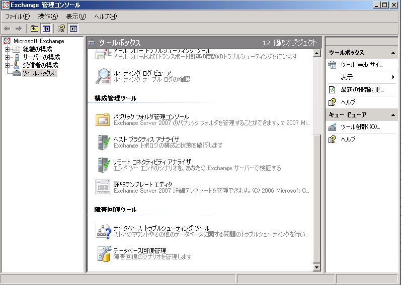Collapse the キュー ビューア actions section
The image size is (402, 285).
tap(393, 115)
